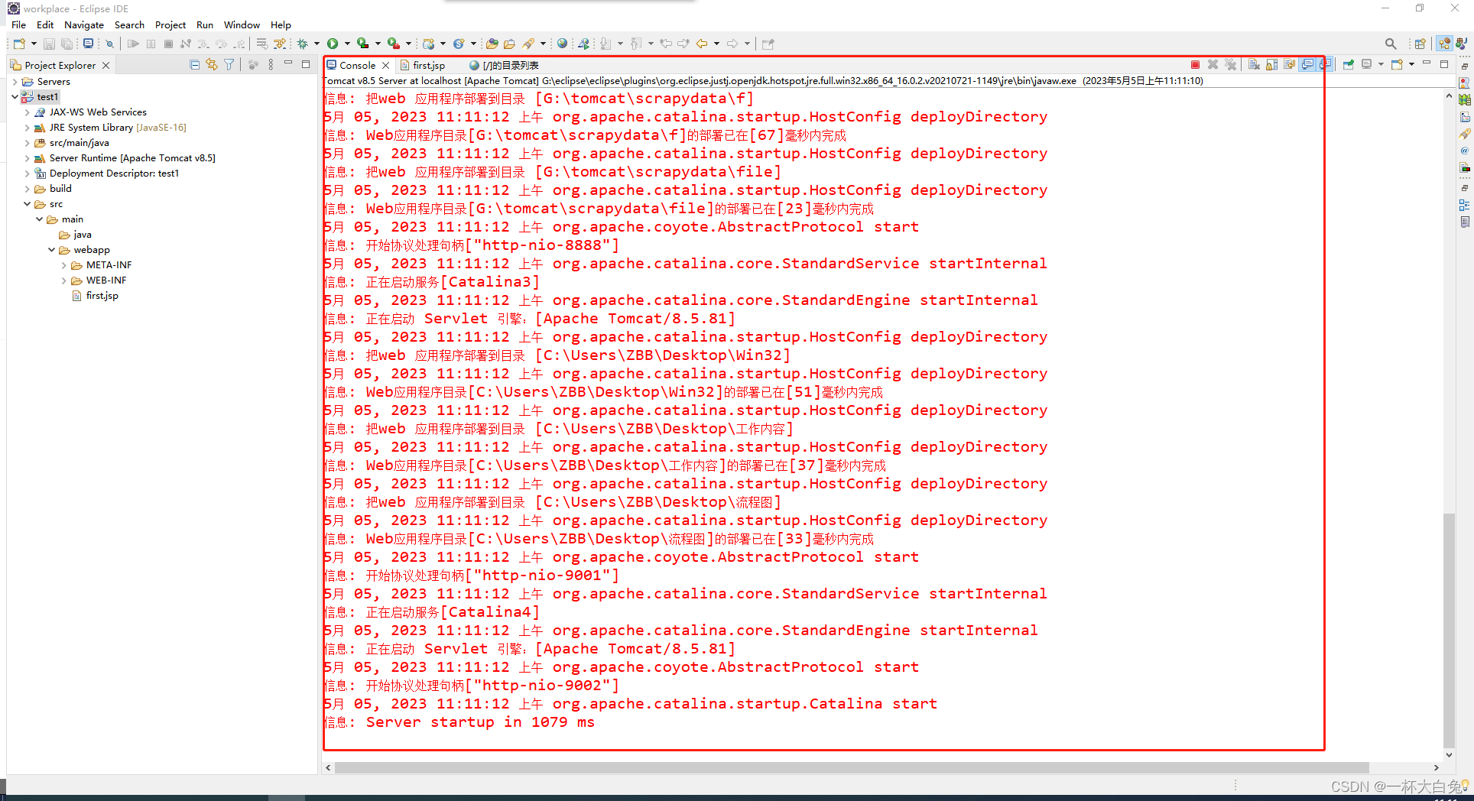Viewport: 1474px width, 801px height.
Task: Expand JAX-WS Web Services node
Action: [x=28, y=112]
